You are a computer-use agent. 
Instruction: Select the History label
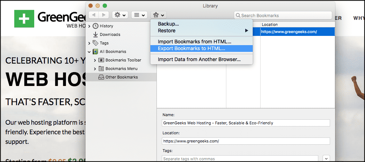tap(106, 26)
